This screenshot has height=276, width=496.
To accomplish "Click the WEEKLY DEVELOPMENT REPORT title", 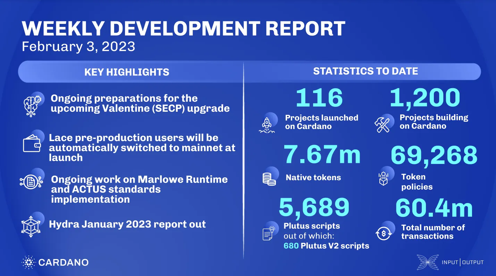I will (184, 29).
